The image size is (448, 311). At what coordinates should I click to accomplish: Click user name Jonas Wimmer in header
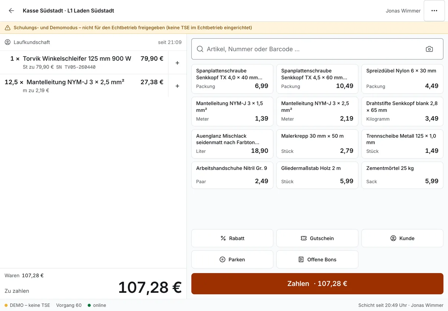point(403,11)
